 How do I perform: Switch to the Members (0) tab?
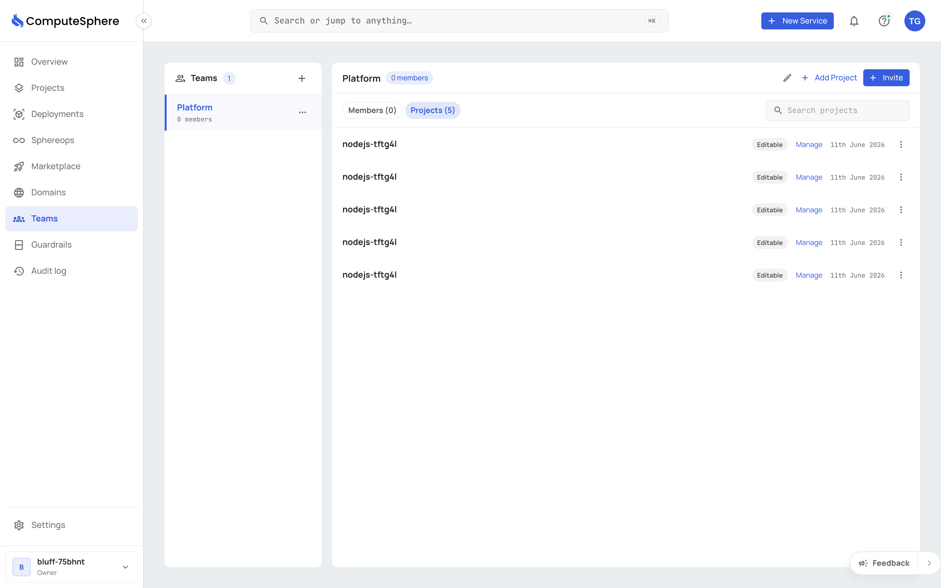(x=372, y=110)
